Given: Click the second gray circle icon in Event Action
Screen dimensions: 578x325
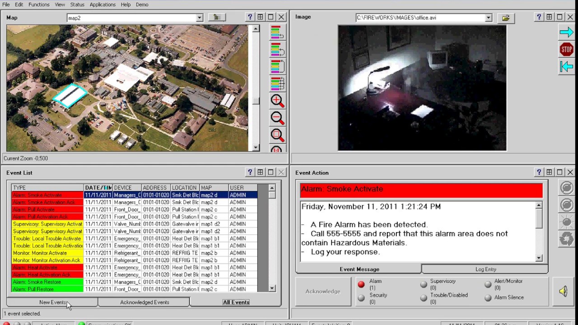Looking at the screenshot, I should [x=566, y=204].
